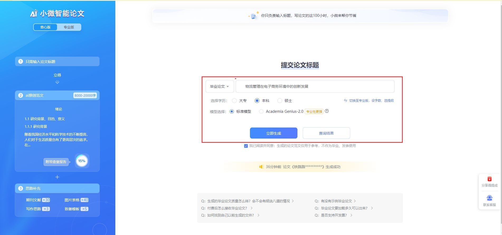The width and height of the screenshot is (502, 235).
Task: Click the help question mark icon beside Academia Genius-2.0
Action: tap(327, 111)
